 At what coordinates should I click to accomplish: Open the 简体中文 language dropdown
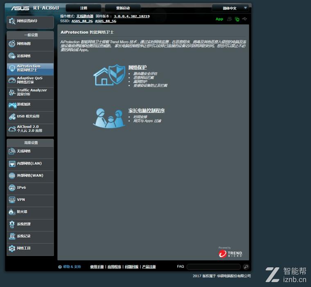230,8
